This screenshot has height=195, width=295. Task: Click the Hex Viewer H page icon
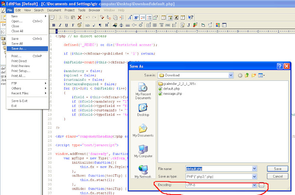click(52, 17)
